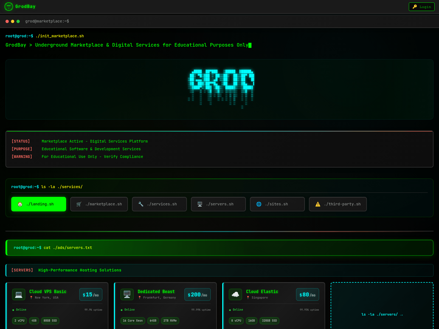This screenshot has height=329, width=439.
Task: Click the pin icon beside Singapore
Action: 248,298
